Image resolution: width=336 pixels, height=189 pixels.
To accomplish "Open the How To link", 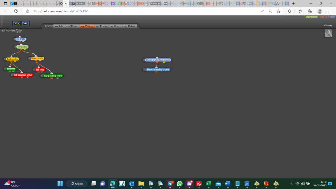I will [323, 17].
